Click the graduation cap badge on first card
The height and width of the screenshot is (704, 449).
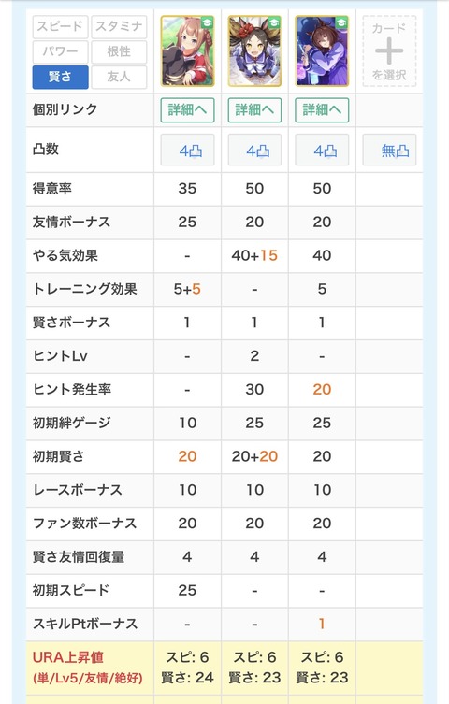point(207,22)
